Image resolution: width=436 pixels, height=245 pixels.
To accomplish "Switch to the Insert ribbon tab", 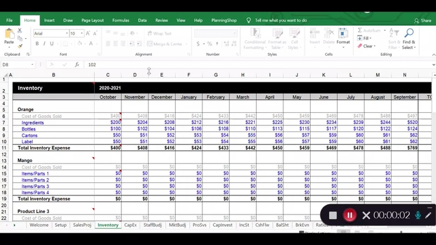I will click(x=49, y=20).
